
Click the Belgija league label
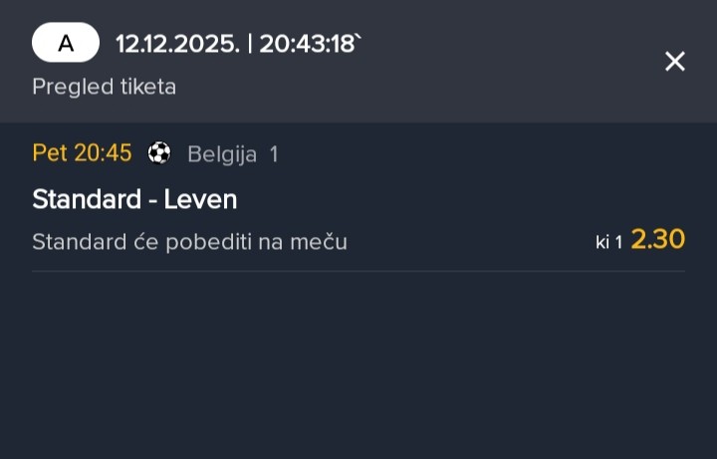[222, 154]
